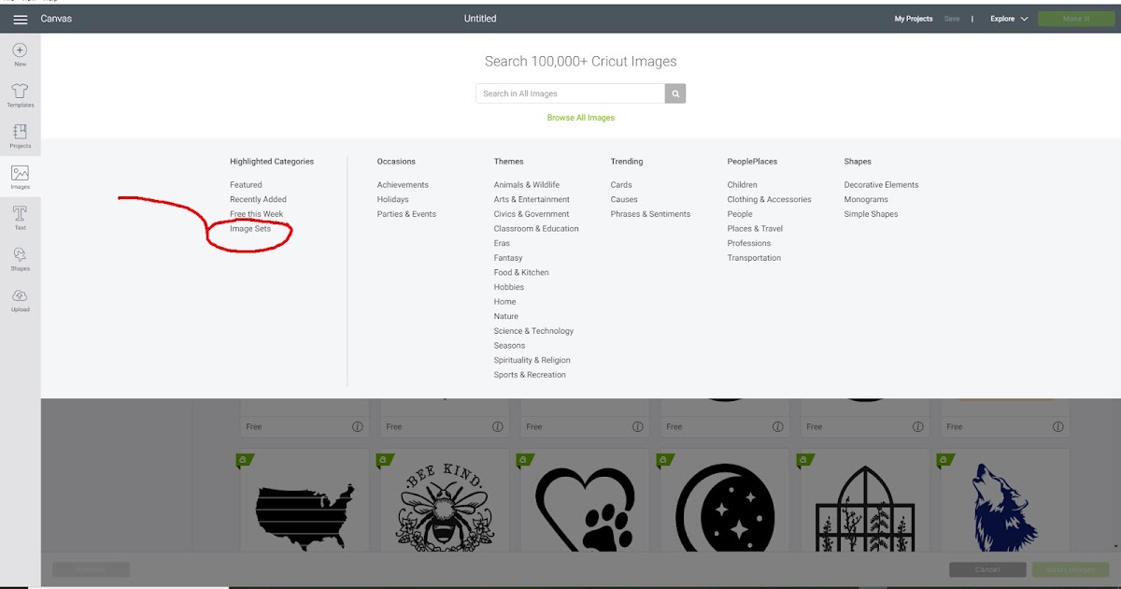Image resolution: width=1121 pixels, height=589 pixels.
Task: Click the Search in All Images field
Action: 570,93
